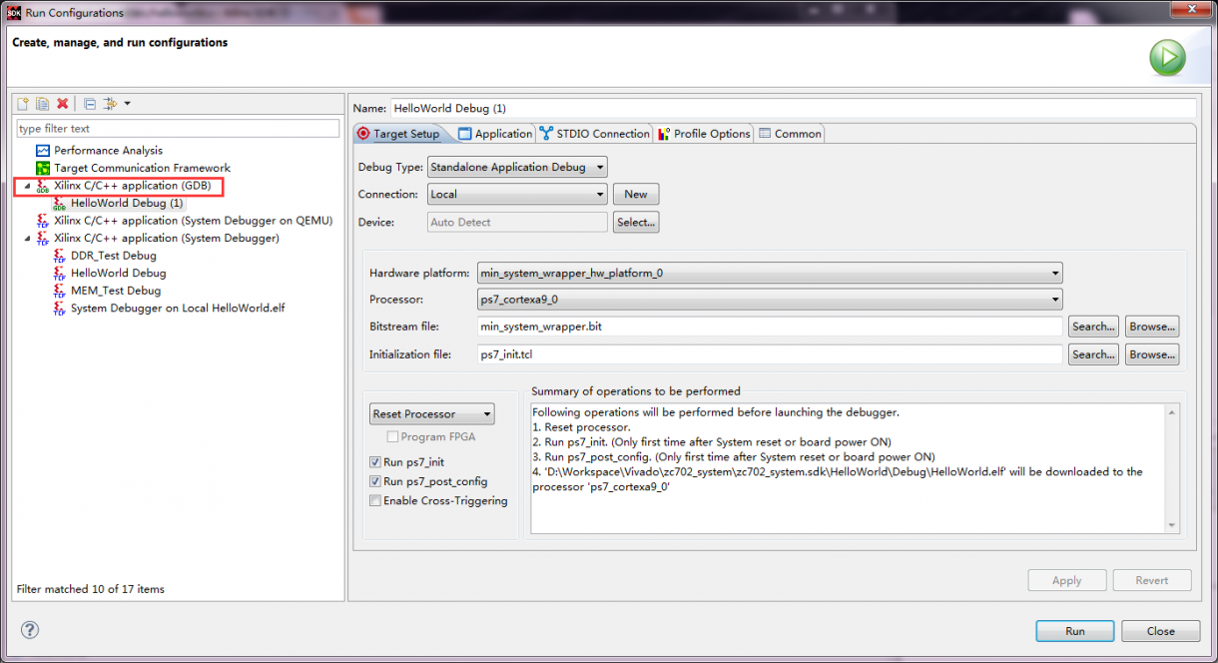The width and height of the screenshot is (1218, 663).
Task: Click the type filter text field
Action: tap(178, 128)
